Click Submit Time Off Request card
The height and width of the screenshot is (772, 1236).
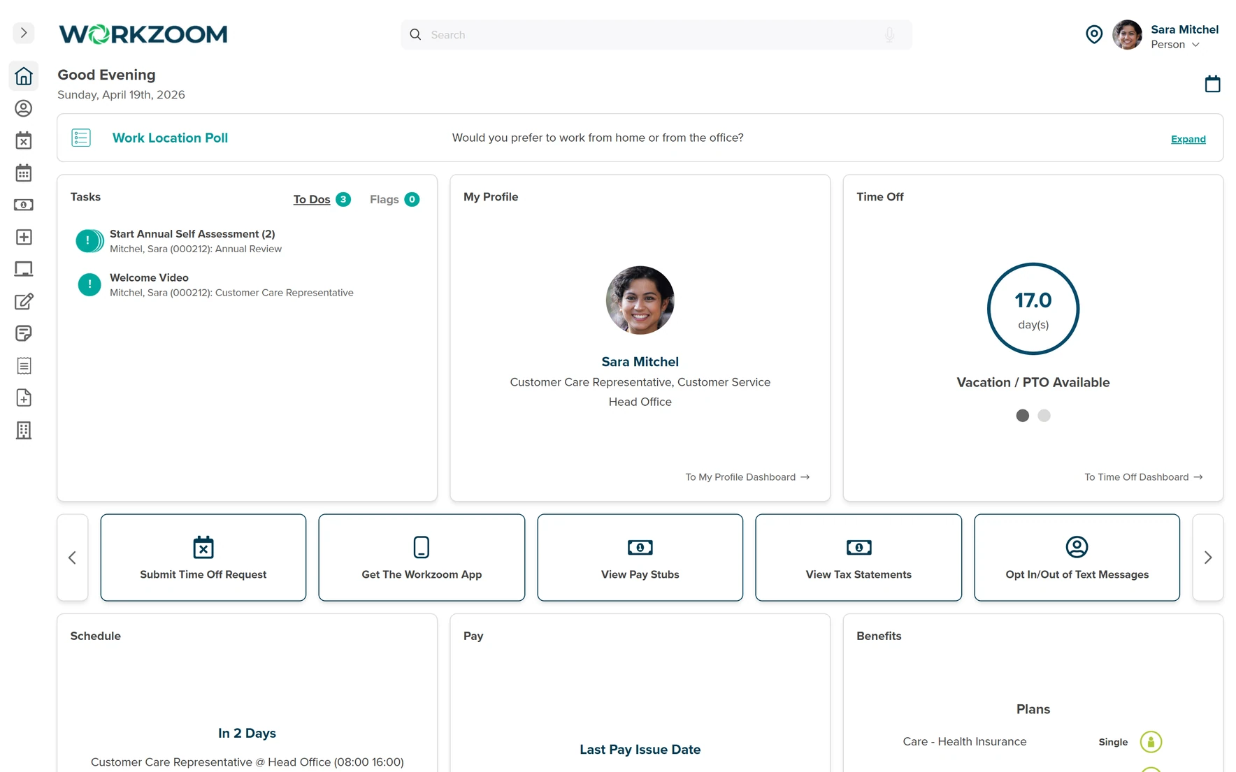[x=203, y=558]
